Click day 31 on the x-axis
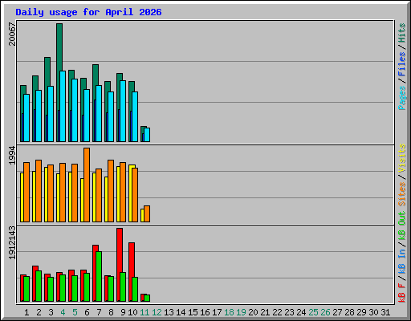Image resolution: width=411 pixels, height=321 pixels. click(385, 312)
